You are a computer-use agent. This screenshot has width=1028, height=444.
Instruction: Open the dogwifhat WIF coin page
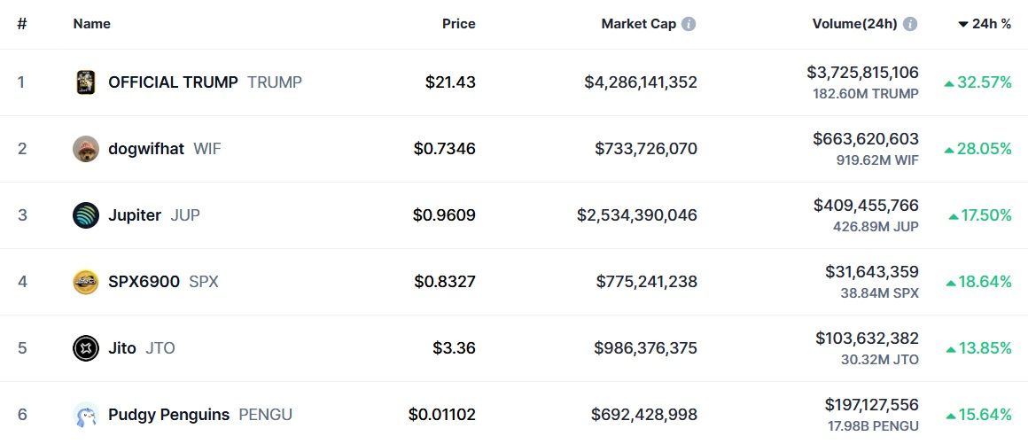[x=146, y=149]
